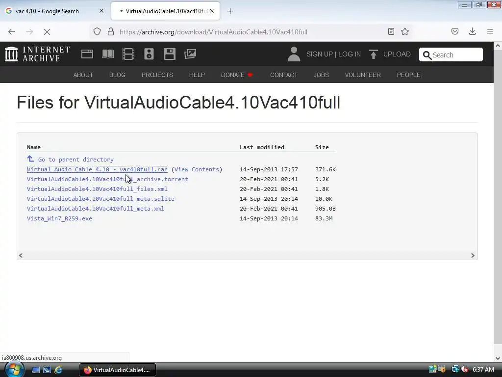Open the VOLUNTEER menu item
Screen dimensions: 502x377
(363, 75)
